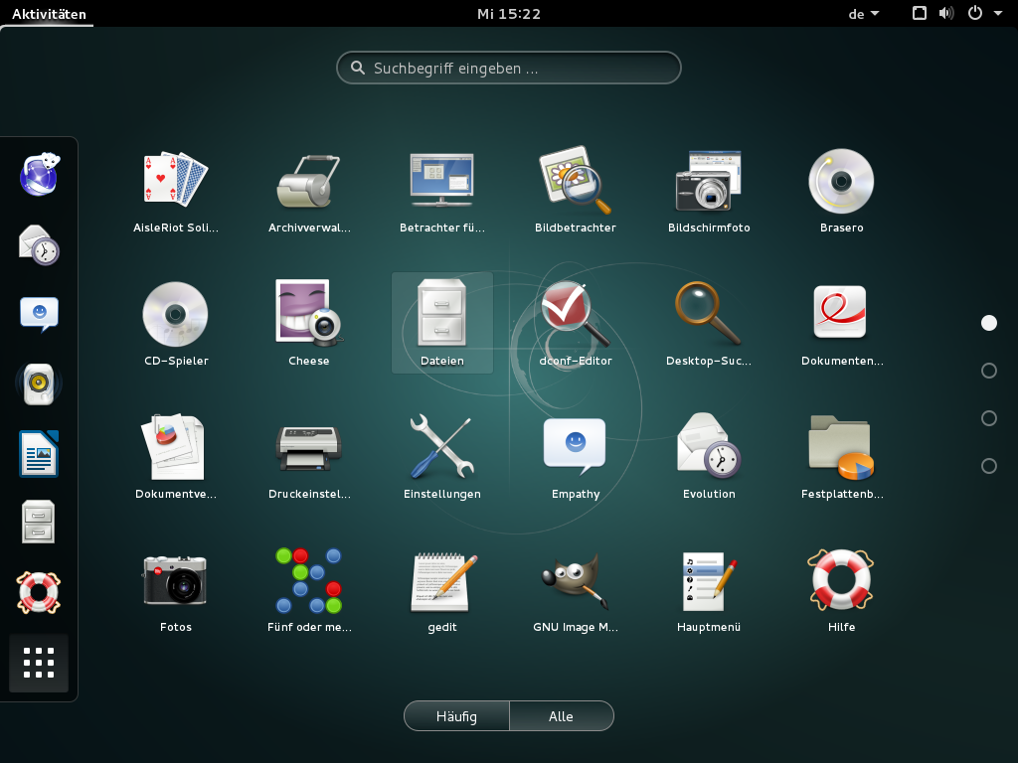
Task: Switch to the Häufig frequent apps view
Action: pyautogui.click(x=456, y=716)
